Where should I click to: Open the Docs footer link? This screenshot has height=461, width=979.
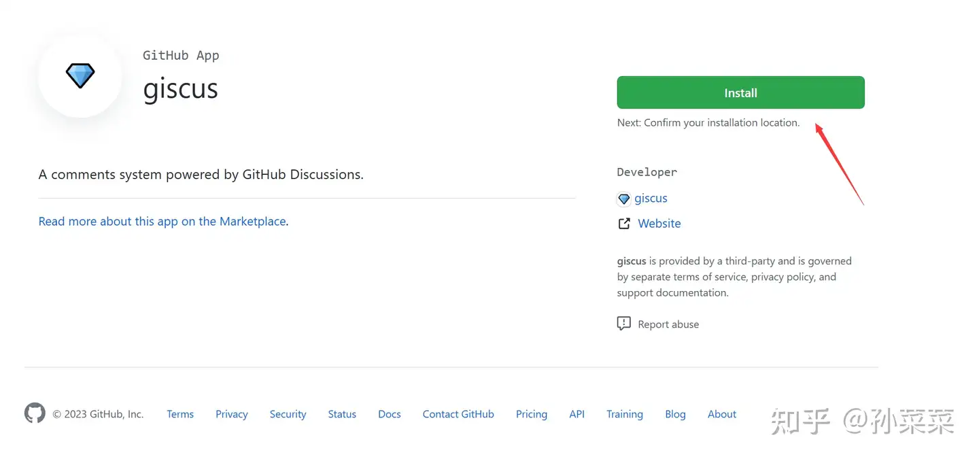click(390, 414)
